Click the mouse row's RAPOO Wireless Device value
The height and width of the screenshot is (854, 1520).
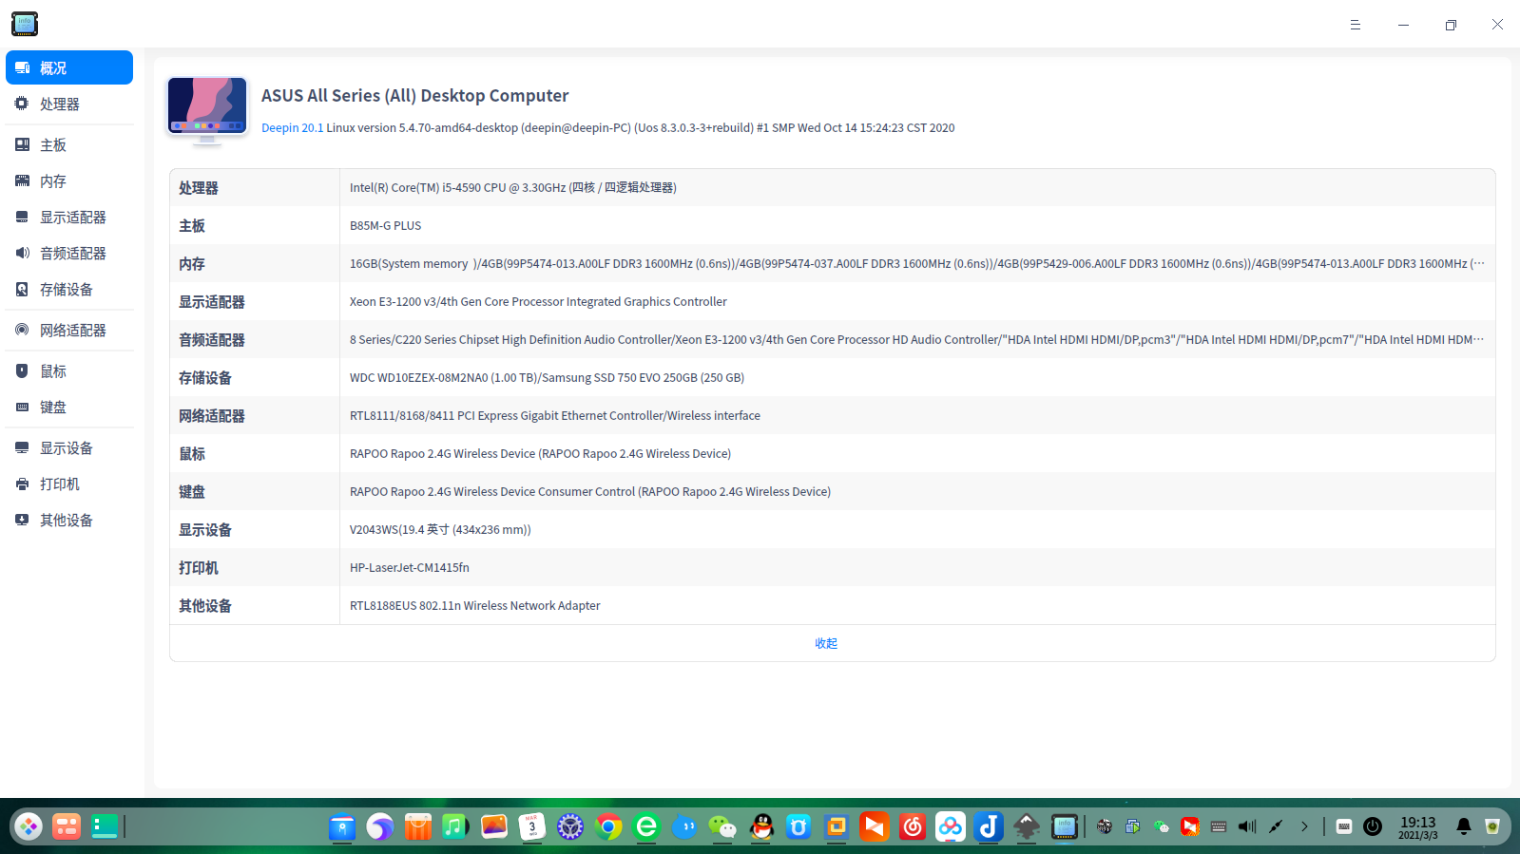click(540, 454)
